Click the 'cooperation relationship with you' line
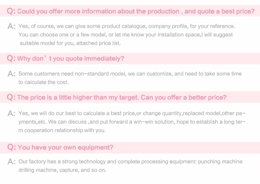This screenshot has height=184, width=260. (x=62, y=131)
